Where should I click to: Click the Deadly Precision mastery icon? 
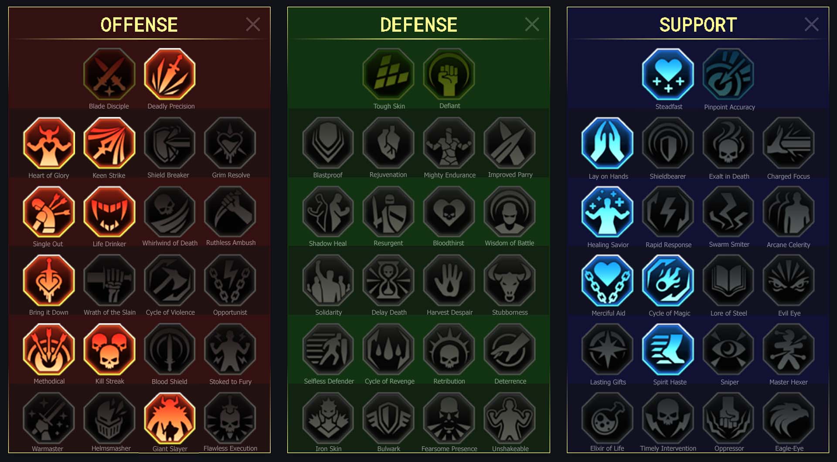point(170,74)
